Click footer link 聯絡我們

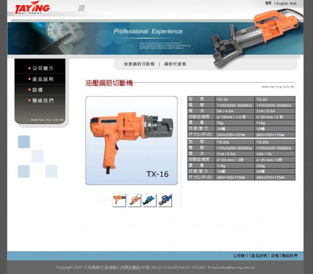[x=289, y=256]
